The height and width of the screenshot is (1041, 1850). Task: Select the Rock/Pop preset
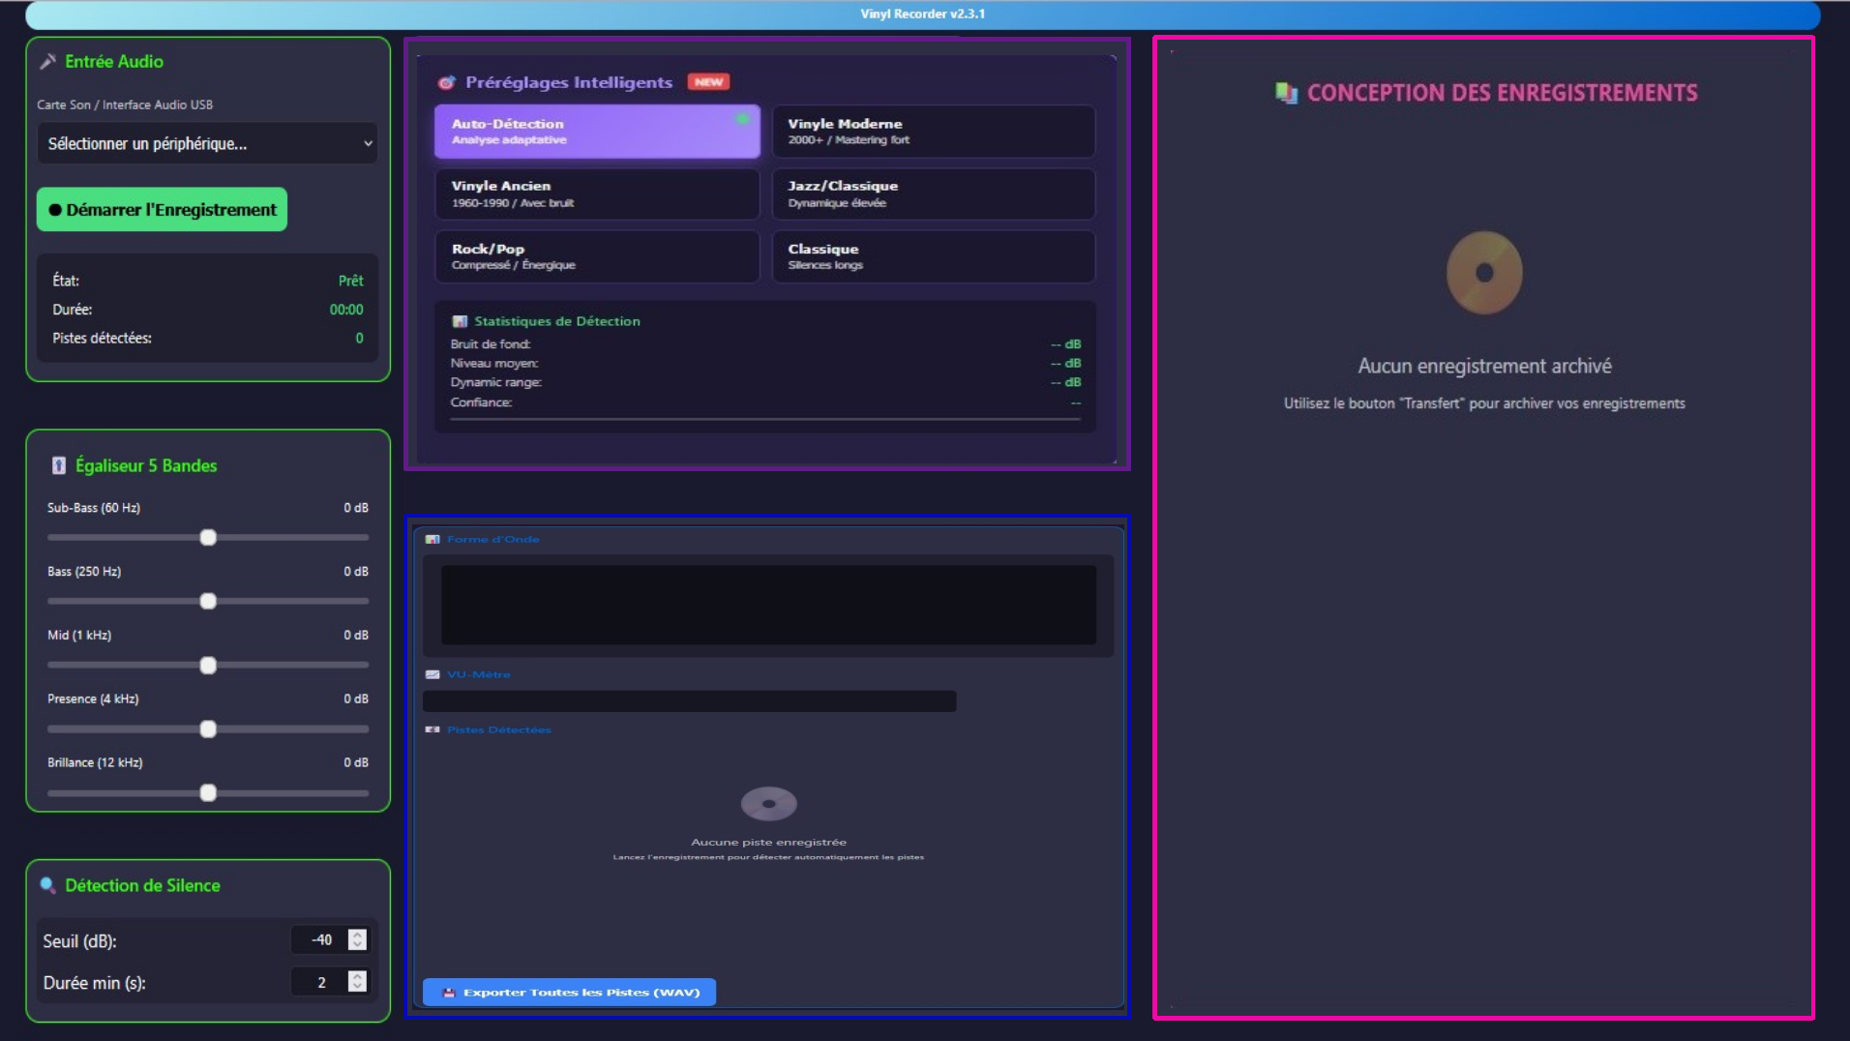coord(597,256)
